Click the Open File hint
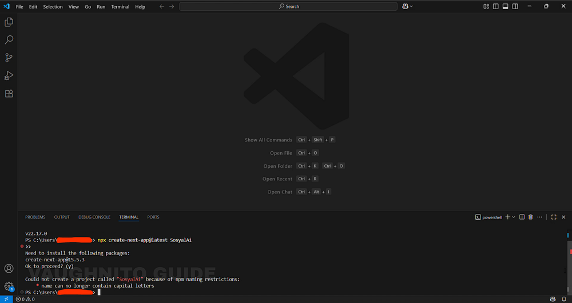Viewport: 572px width, 303px height. (x=281, y=153)
